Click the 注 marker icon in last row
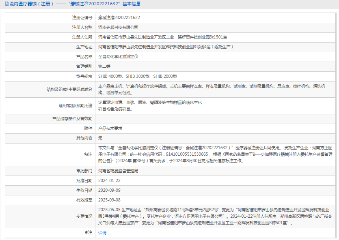Screen dimensions: 339x240 coord(86,232)
